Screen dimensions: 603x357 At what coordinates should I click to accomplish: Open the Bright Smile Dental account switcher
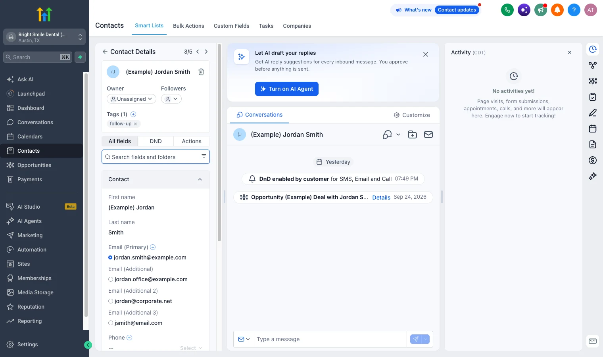[44, 37]
